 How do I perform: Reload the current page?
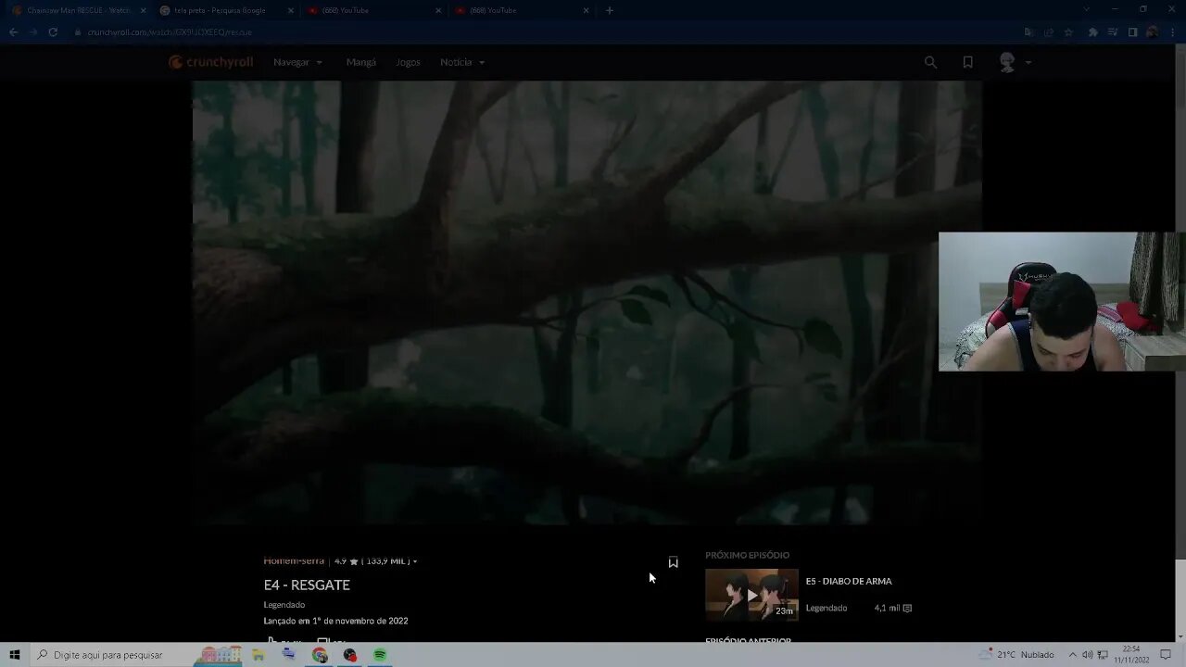(53, 31)
